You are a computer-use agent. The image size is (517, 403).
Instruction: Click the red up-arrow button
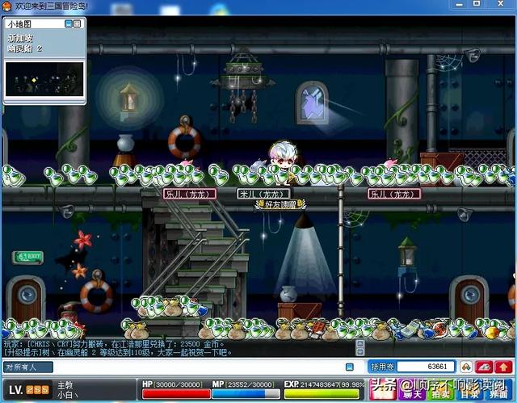click(x=503, y=367)
